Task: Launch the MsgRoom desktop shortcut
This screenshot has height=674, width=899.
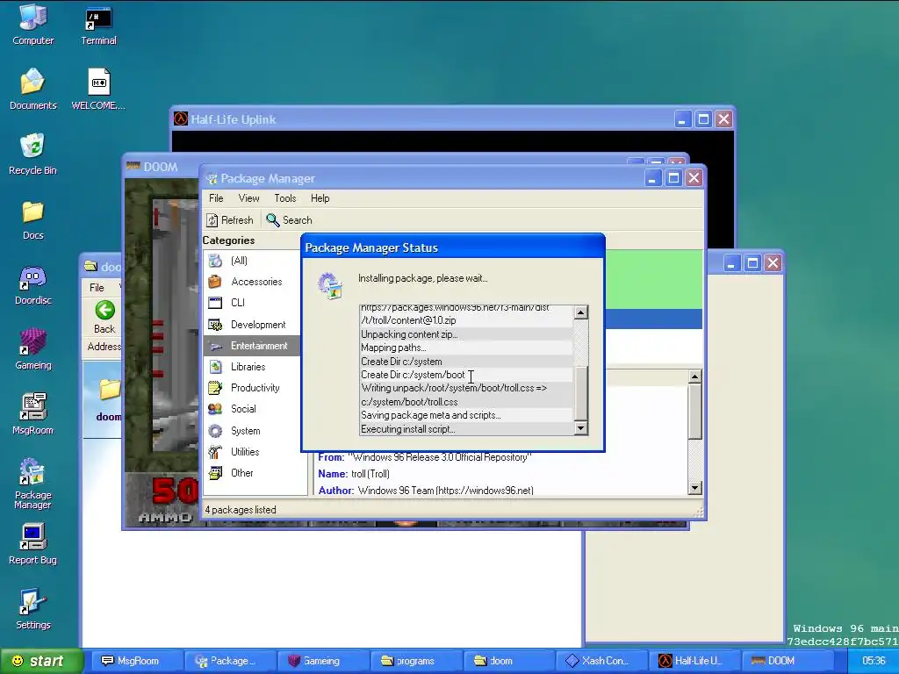Action: [32, 414]
